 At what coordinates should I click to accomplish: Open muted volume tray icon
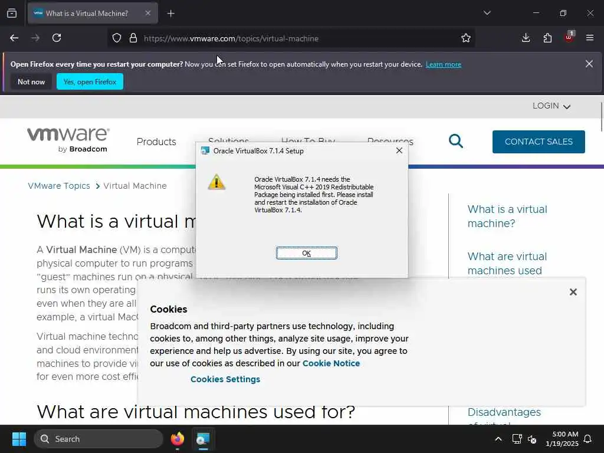point(532,439)
